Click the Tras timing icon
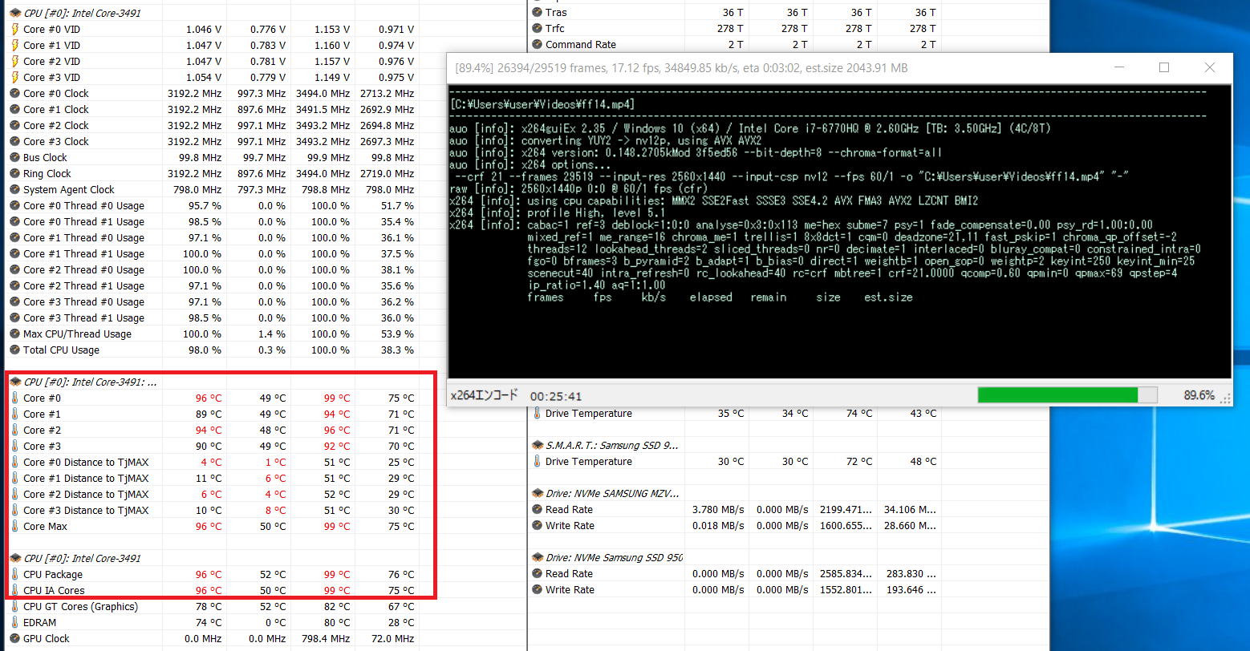Viewport: 1250px width, 651px height. point(537,12)
